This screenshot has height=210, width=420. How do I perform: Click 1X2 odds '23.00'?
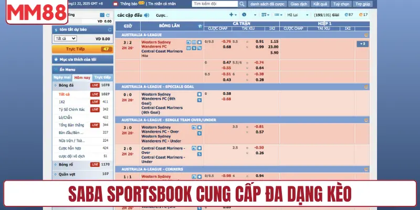(x=274, y=47)
